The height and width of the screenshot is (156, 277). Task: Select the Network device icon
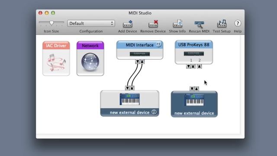(90, 58)
